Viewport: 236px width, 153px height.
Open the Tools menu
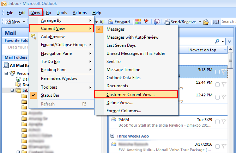point(62,13)
